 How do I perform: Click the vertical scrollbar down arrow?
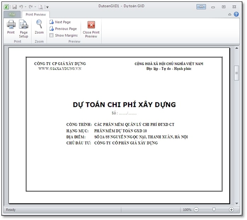(236, 203)
